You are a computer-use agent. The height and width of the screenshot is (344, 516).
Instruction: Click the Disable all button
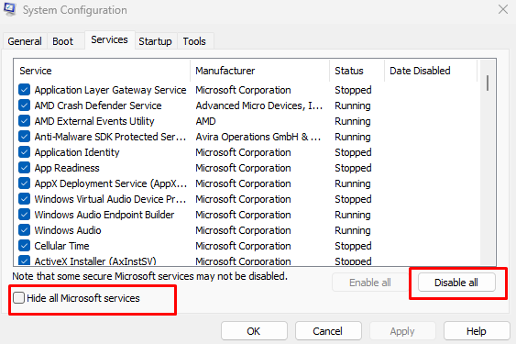[456, 283]
